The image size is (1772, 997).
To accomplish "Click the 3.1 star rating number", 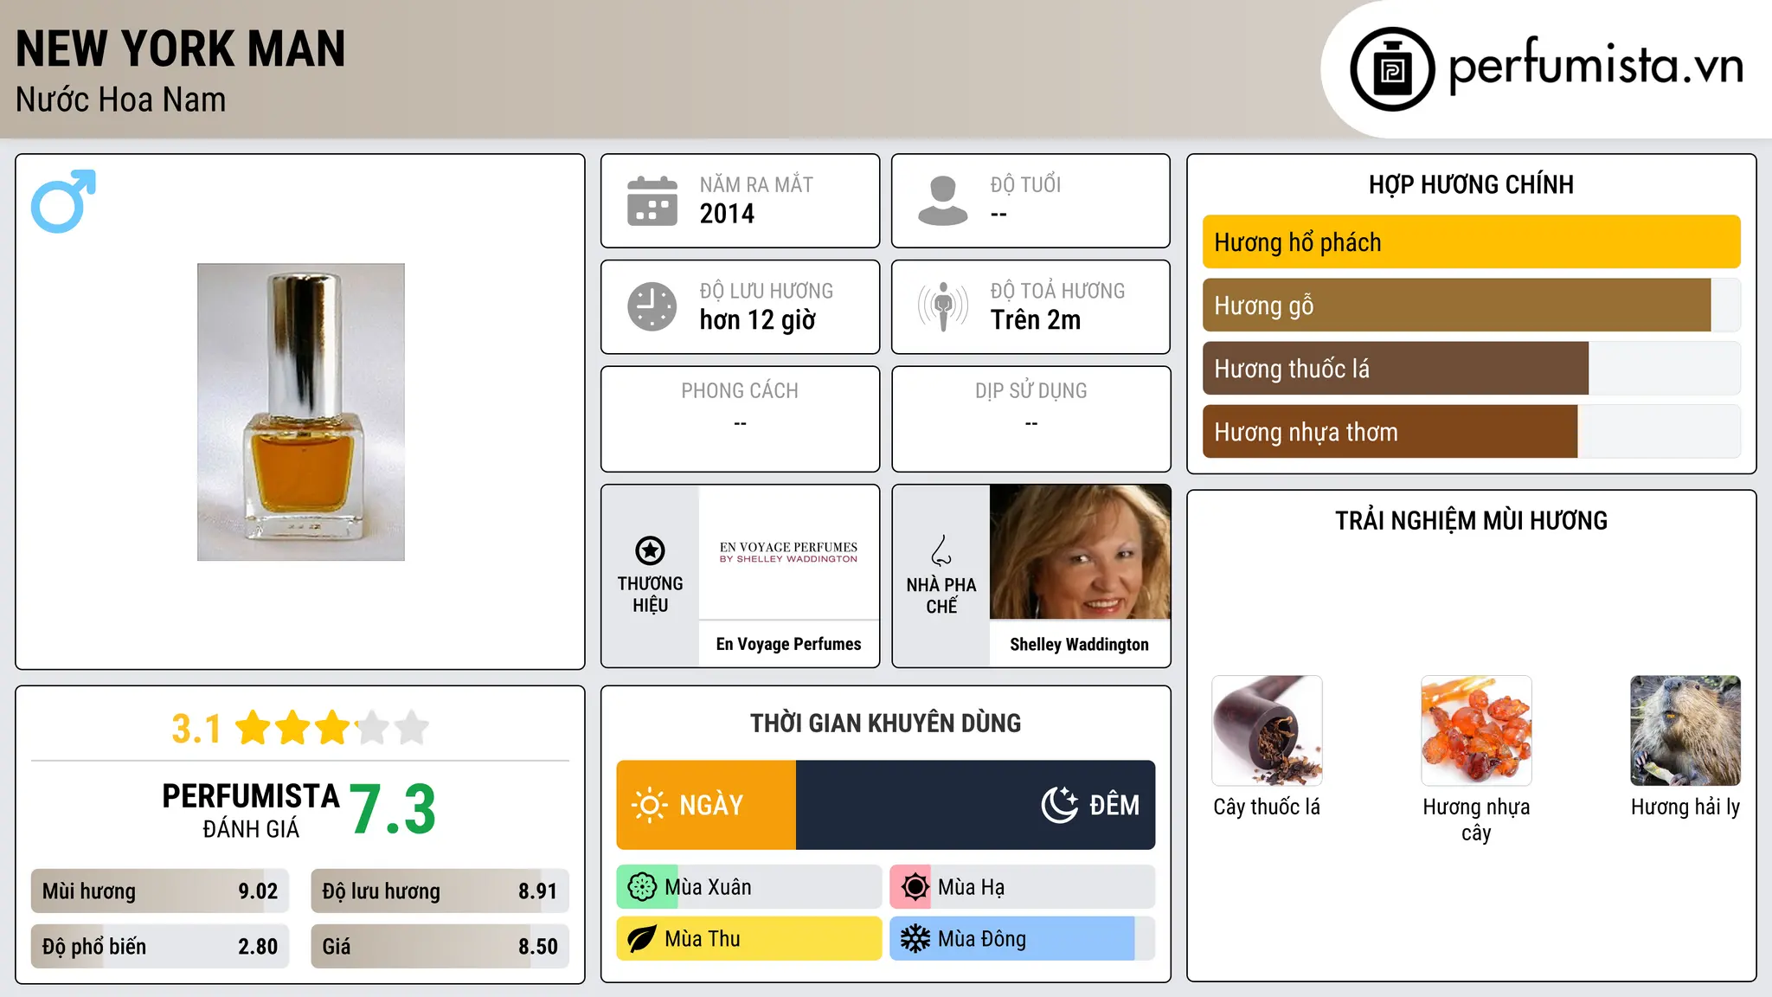I will 196,729.
